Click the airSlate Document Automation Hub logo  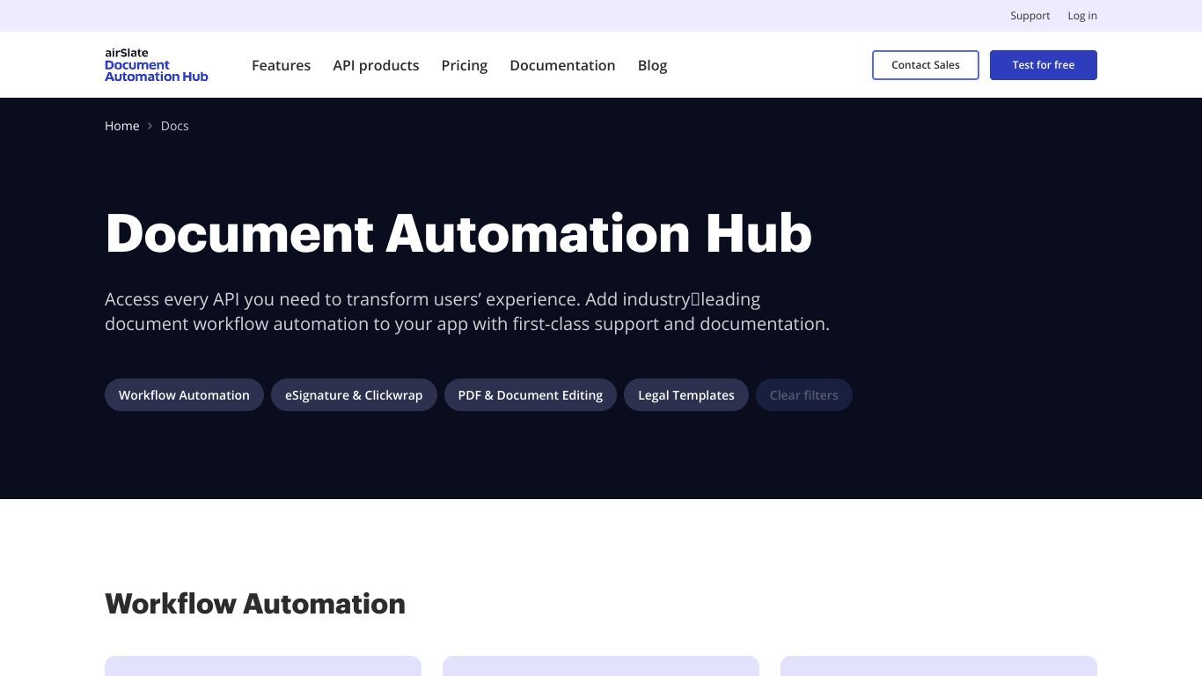pyautogui.click(x=157, y=65)
